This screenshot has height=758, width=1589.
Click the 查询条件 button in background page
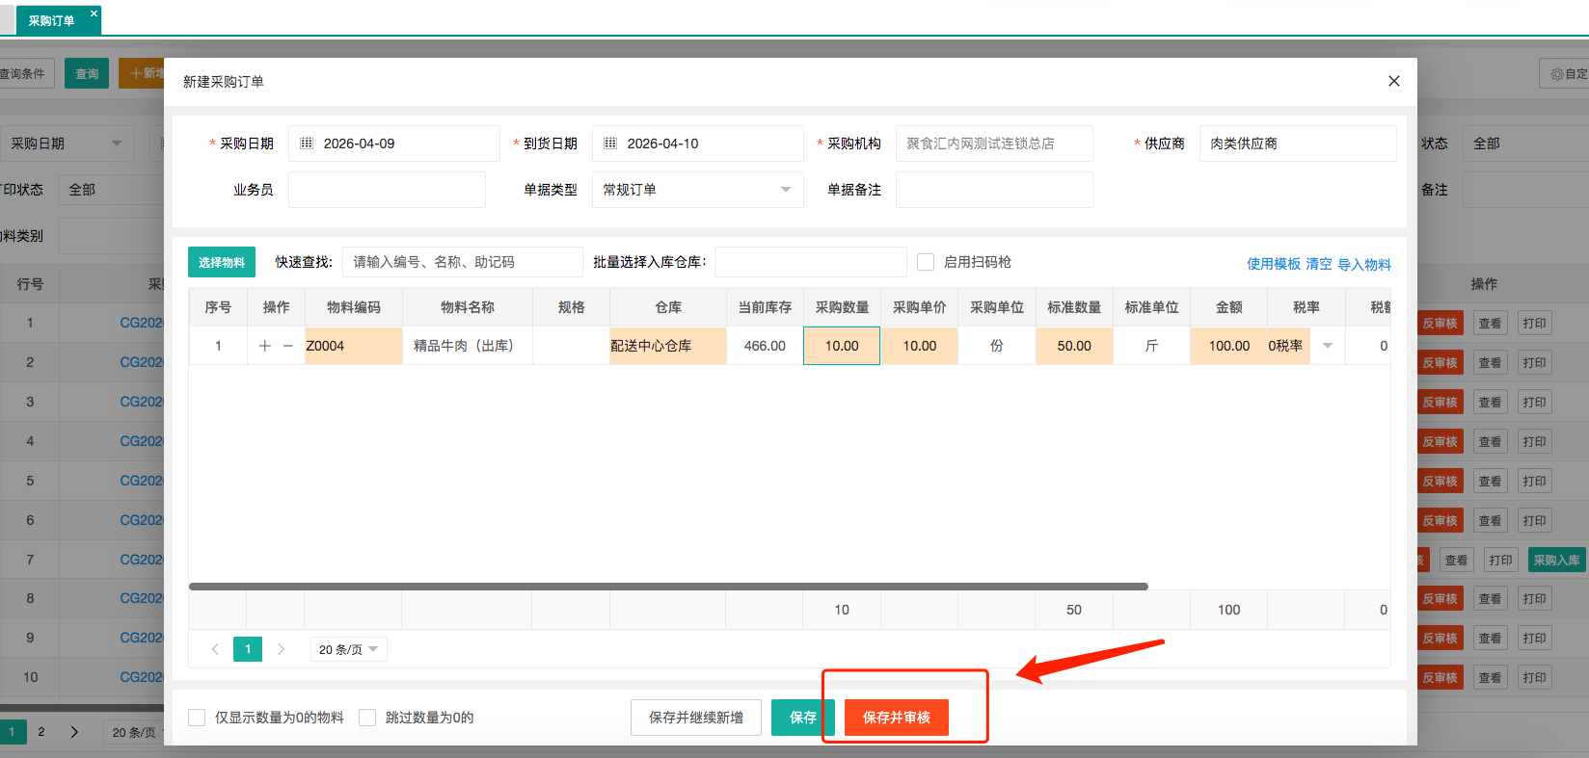[x=25, y=73]
